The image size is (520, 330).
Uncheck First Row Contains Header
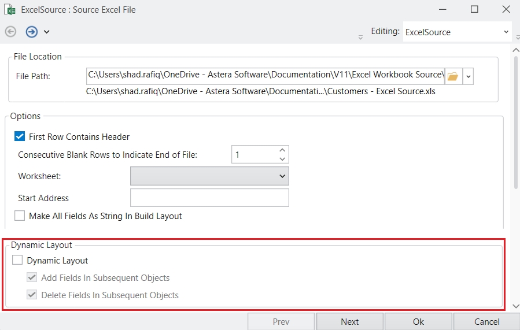click(20, 136)
